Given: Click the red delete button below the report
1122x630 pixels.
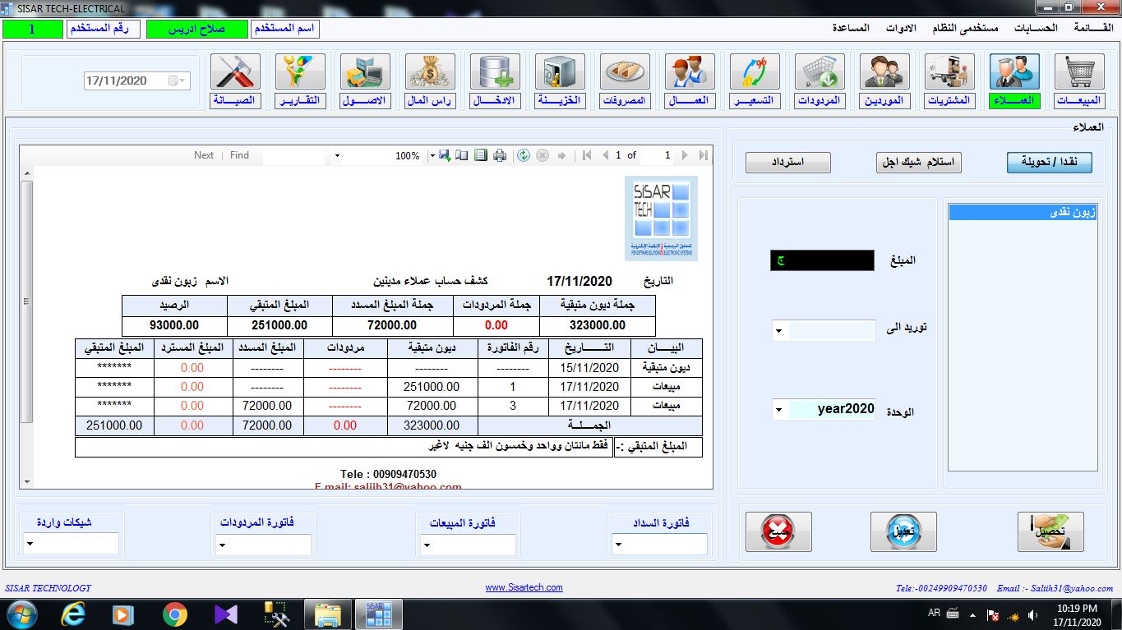Looking at the screenshot, I should (x=778, y=531).
